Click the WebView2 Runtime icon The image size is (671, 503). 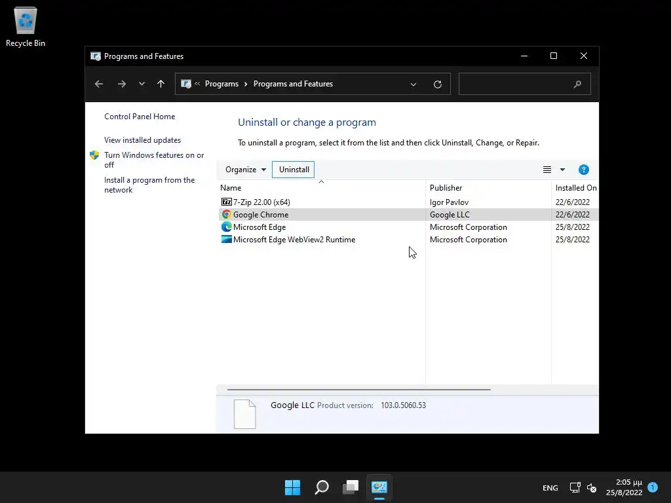[226, 239]
